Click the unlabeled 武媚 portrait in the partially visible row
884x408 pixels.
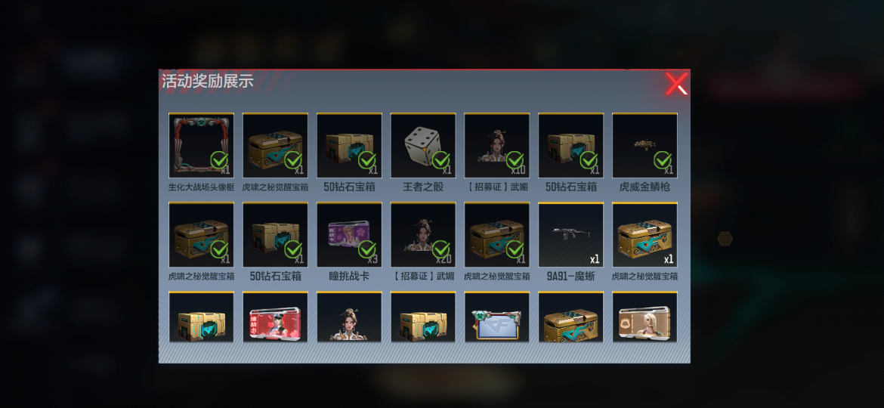(349, 317)
